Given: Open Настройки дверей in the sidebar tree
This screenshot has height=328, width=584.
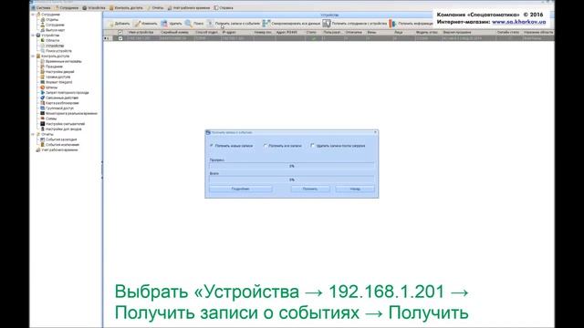Looking at the screenshot, I should 57,72.
